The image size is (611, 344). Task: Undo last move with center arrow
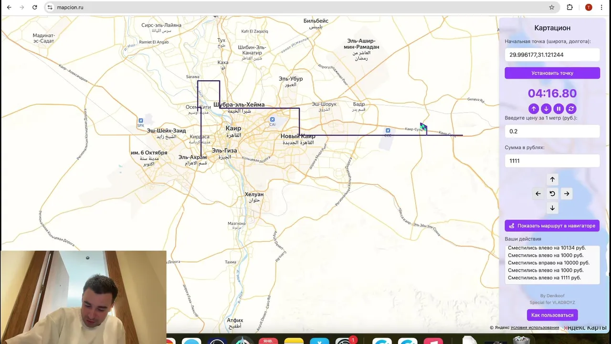(552, 193)
